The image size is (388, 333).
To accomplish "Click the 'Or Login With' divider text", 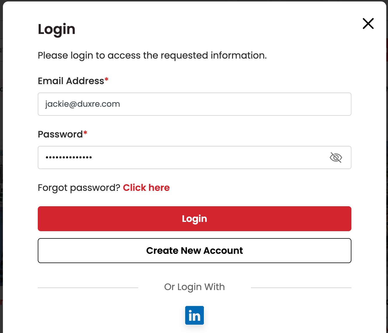I will coord(194,287).
